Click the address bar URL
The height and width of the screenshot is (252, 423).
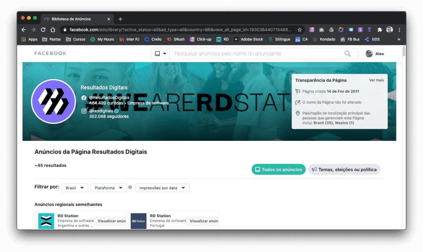[x=180, y=30]
